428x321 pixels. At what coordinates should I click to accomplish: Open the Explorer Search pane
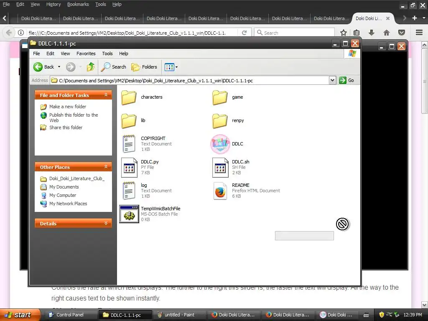coord(114,67)
